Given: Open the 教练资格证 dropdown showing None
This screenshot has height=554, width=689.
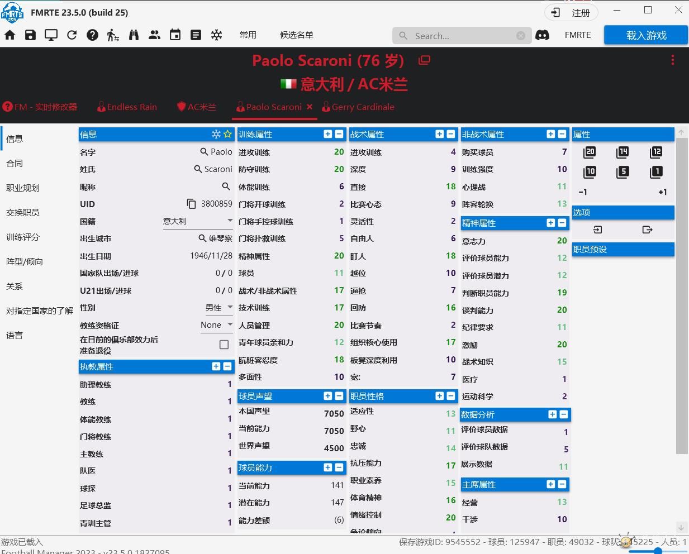Looking at the screenshot, I should pyautogui.click(x=217, y=325).
